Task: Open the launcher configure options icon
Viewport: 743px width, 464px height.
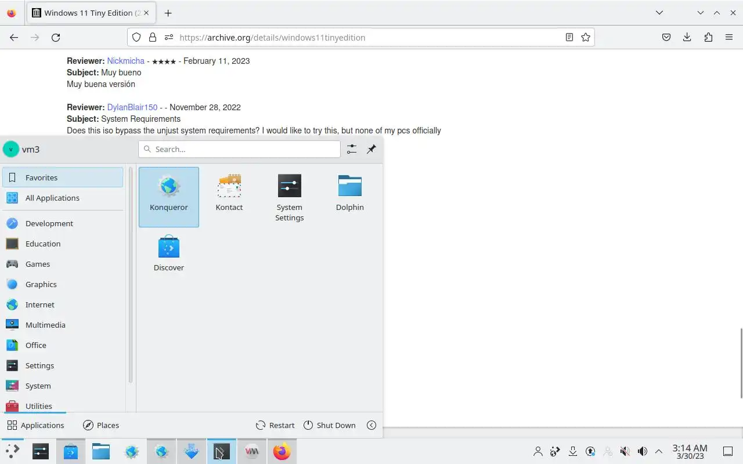Action: (352, 149)
